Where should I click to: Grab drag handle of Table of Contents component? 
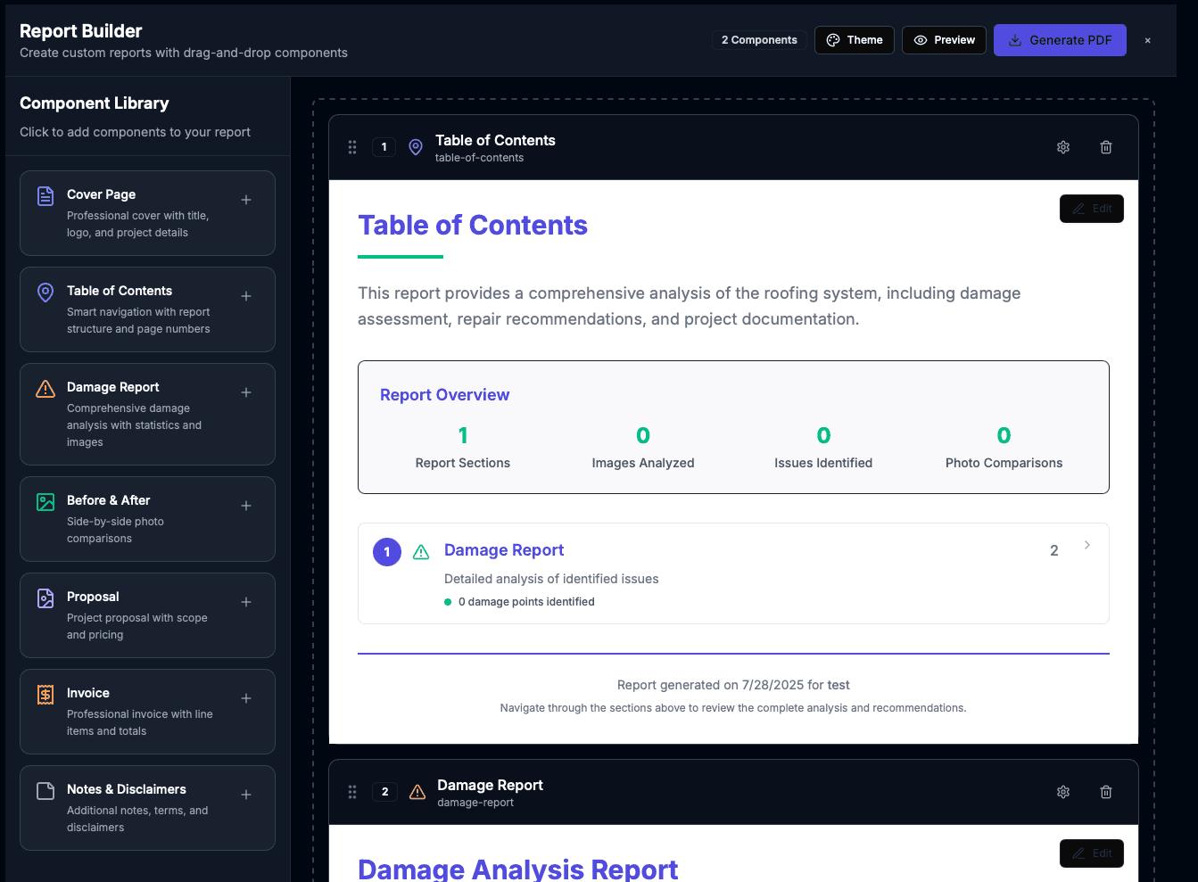(352, 147)
